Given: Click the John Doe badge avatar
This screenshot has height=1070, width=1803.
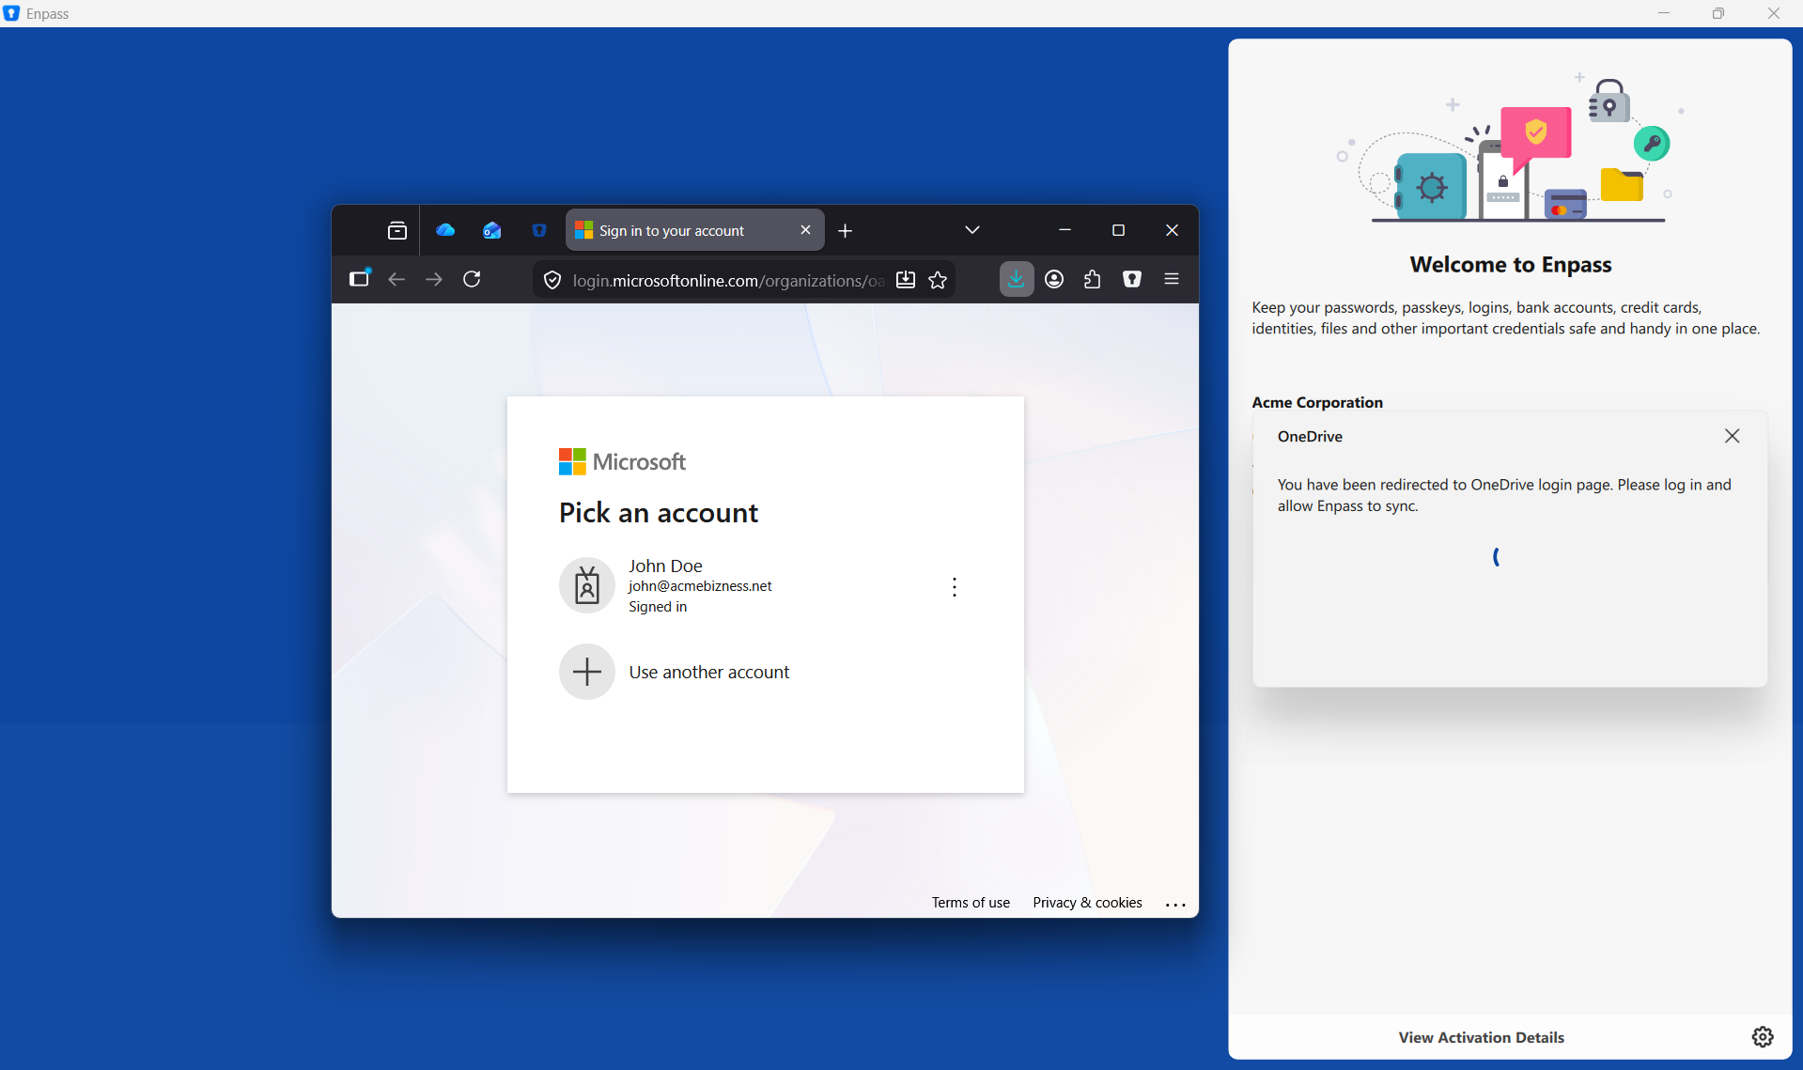Looking at the screenshot, I should pyautogui.click(x=587, y=585).
